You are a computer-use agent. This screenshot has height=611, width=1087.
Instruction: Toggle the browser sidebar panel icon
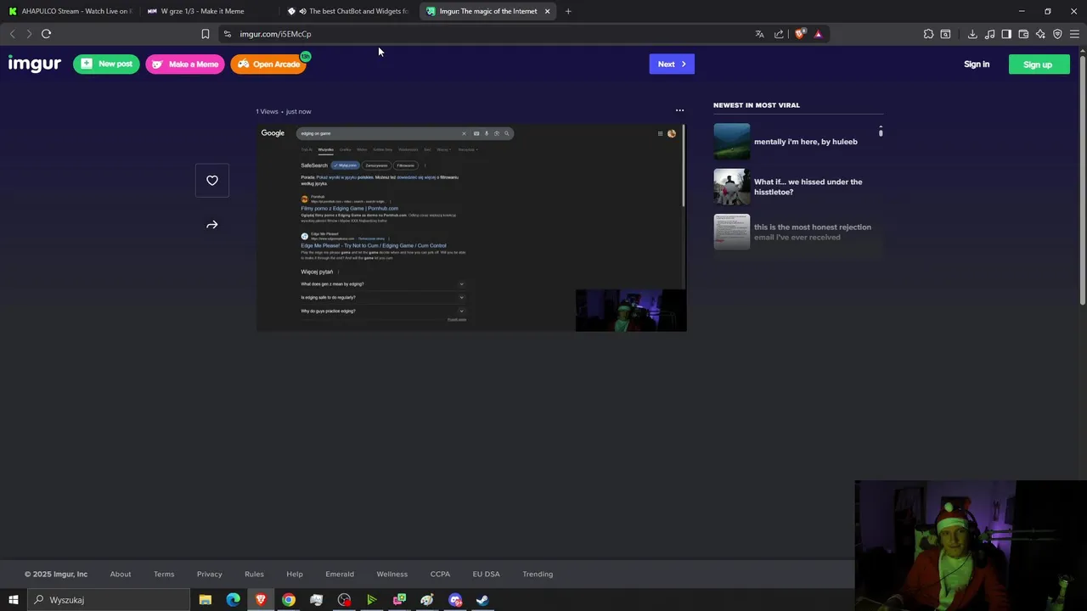[1006, 34]
